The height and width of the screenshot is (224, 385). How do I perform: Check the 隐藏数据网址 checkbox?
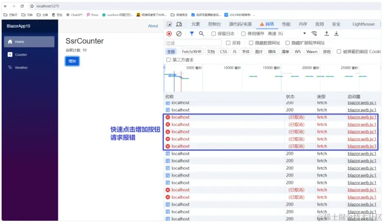(x=251, y=43)
